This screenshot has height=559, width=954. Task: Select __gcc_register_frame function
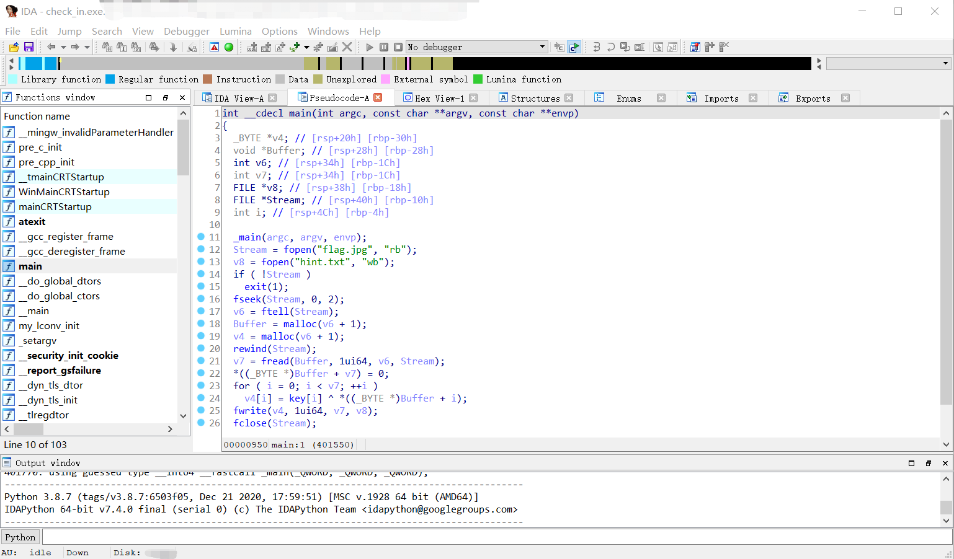click(x=89, y=236)
